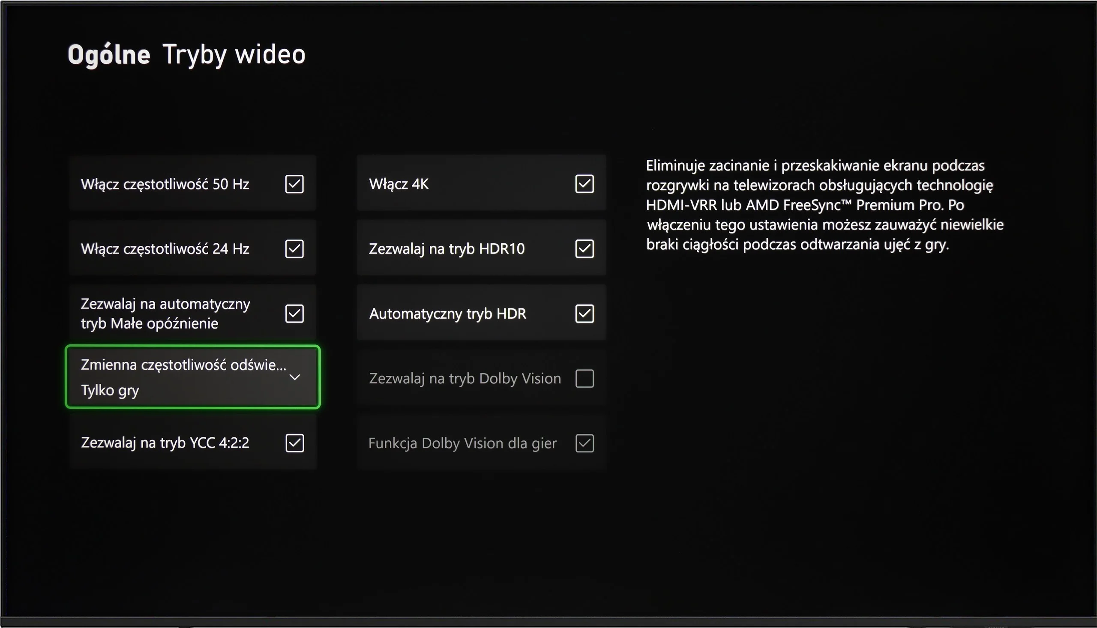Toggle the Włącz częstotliwość 24 Hz checkbox
The image size is (1097, 628).
[294, 249]
